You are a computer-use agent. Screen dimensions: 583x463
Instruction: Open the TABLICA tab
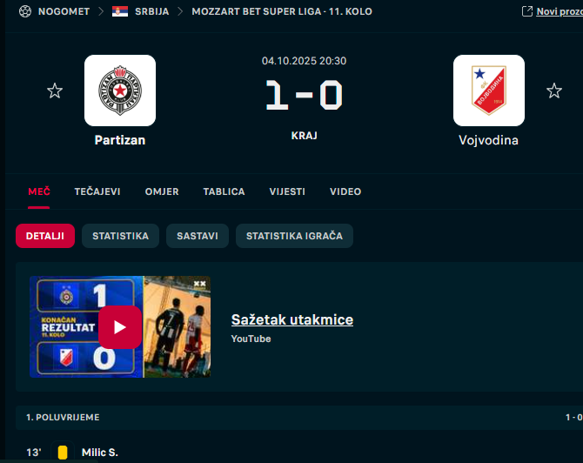224,191
